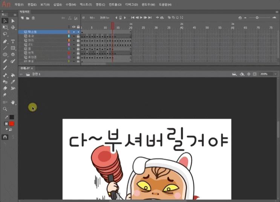Open the tools panel options menu
The height and width of the screenshot is (202, 280).
click(x=15, y=15)
